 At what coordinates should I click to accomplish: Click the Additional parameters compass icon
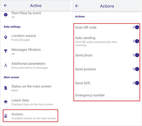pos(6,65)
